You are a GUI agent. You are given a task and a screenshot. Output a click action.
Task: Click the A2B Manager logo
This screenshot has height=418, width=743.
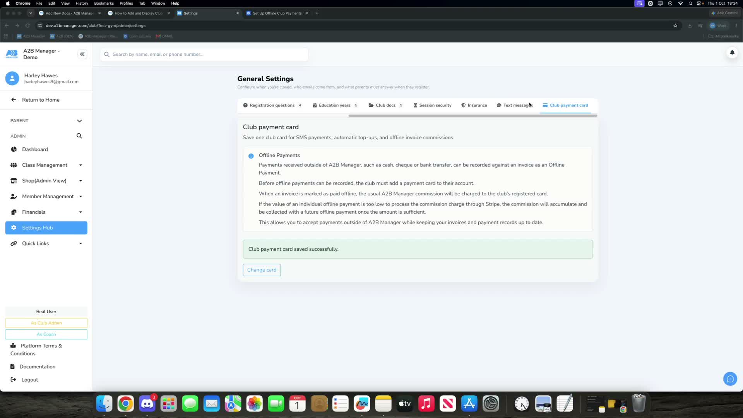pos(12,54)
